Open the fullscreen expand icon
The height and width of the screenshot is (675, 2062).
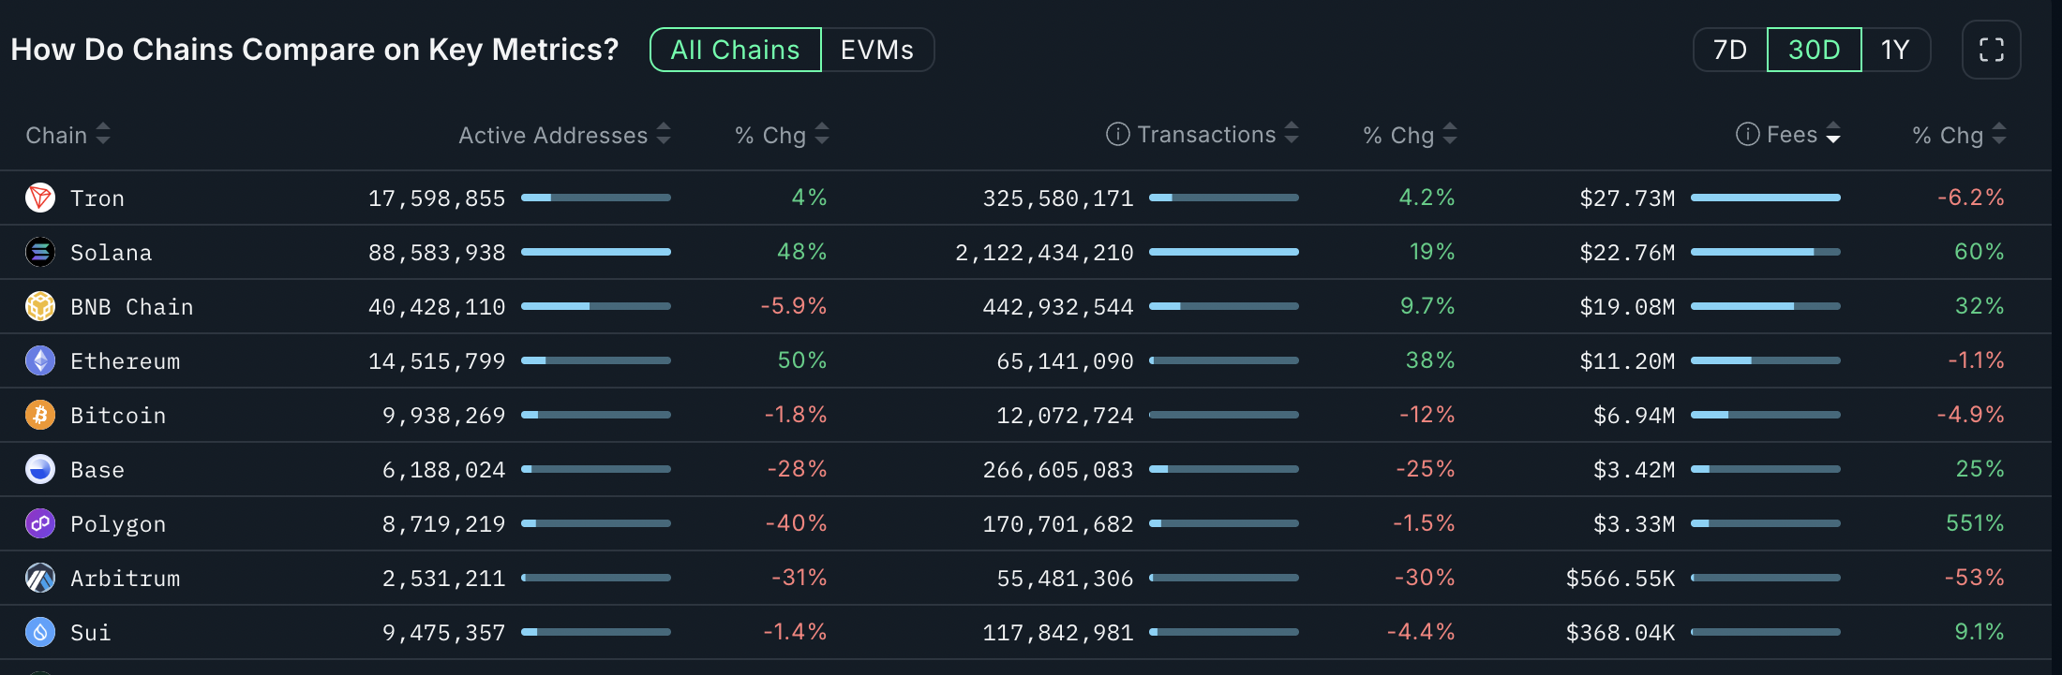[1991, 50]
